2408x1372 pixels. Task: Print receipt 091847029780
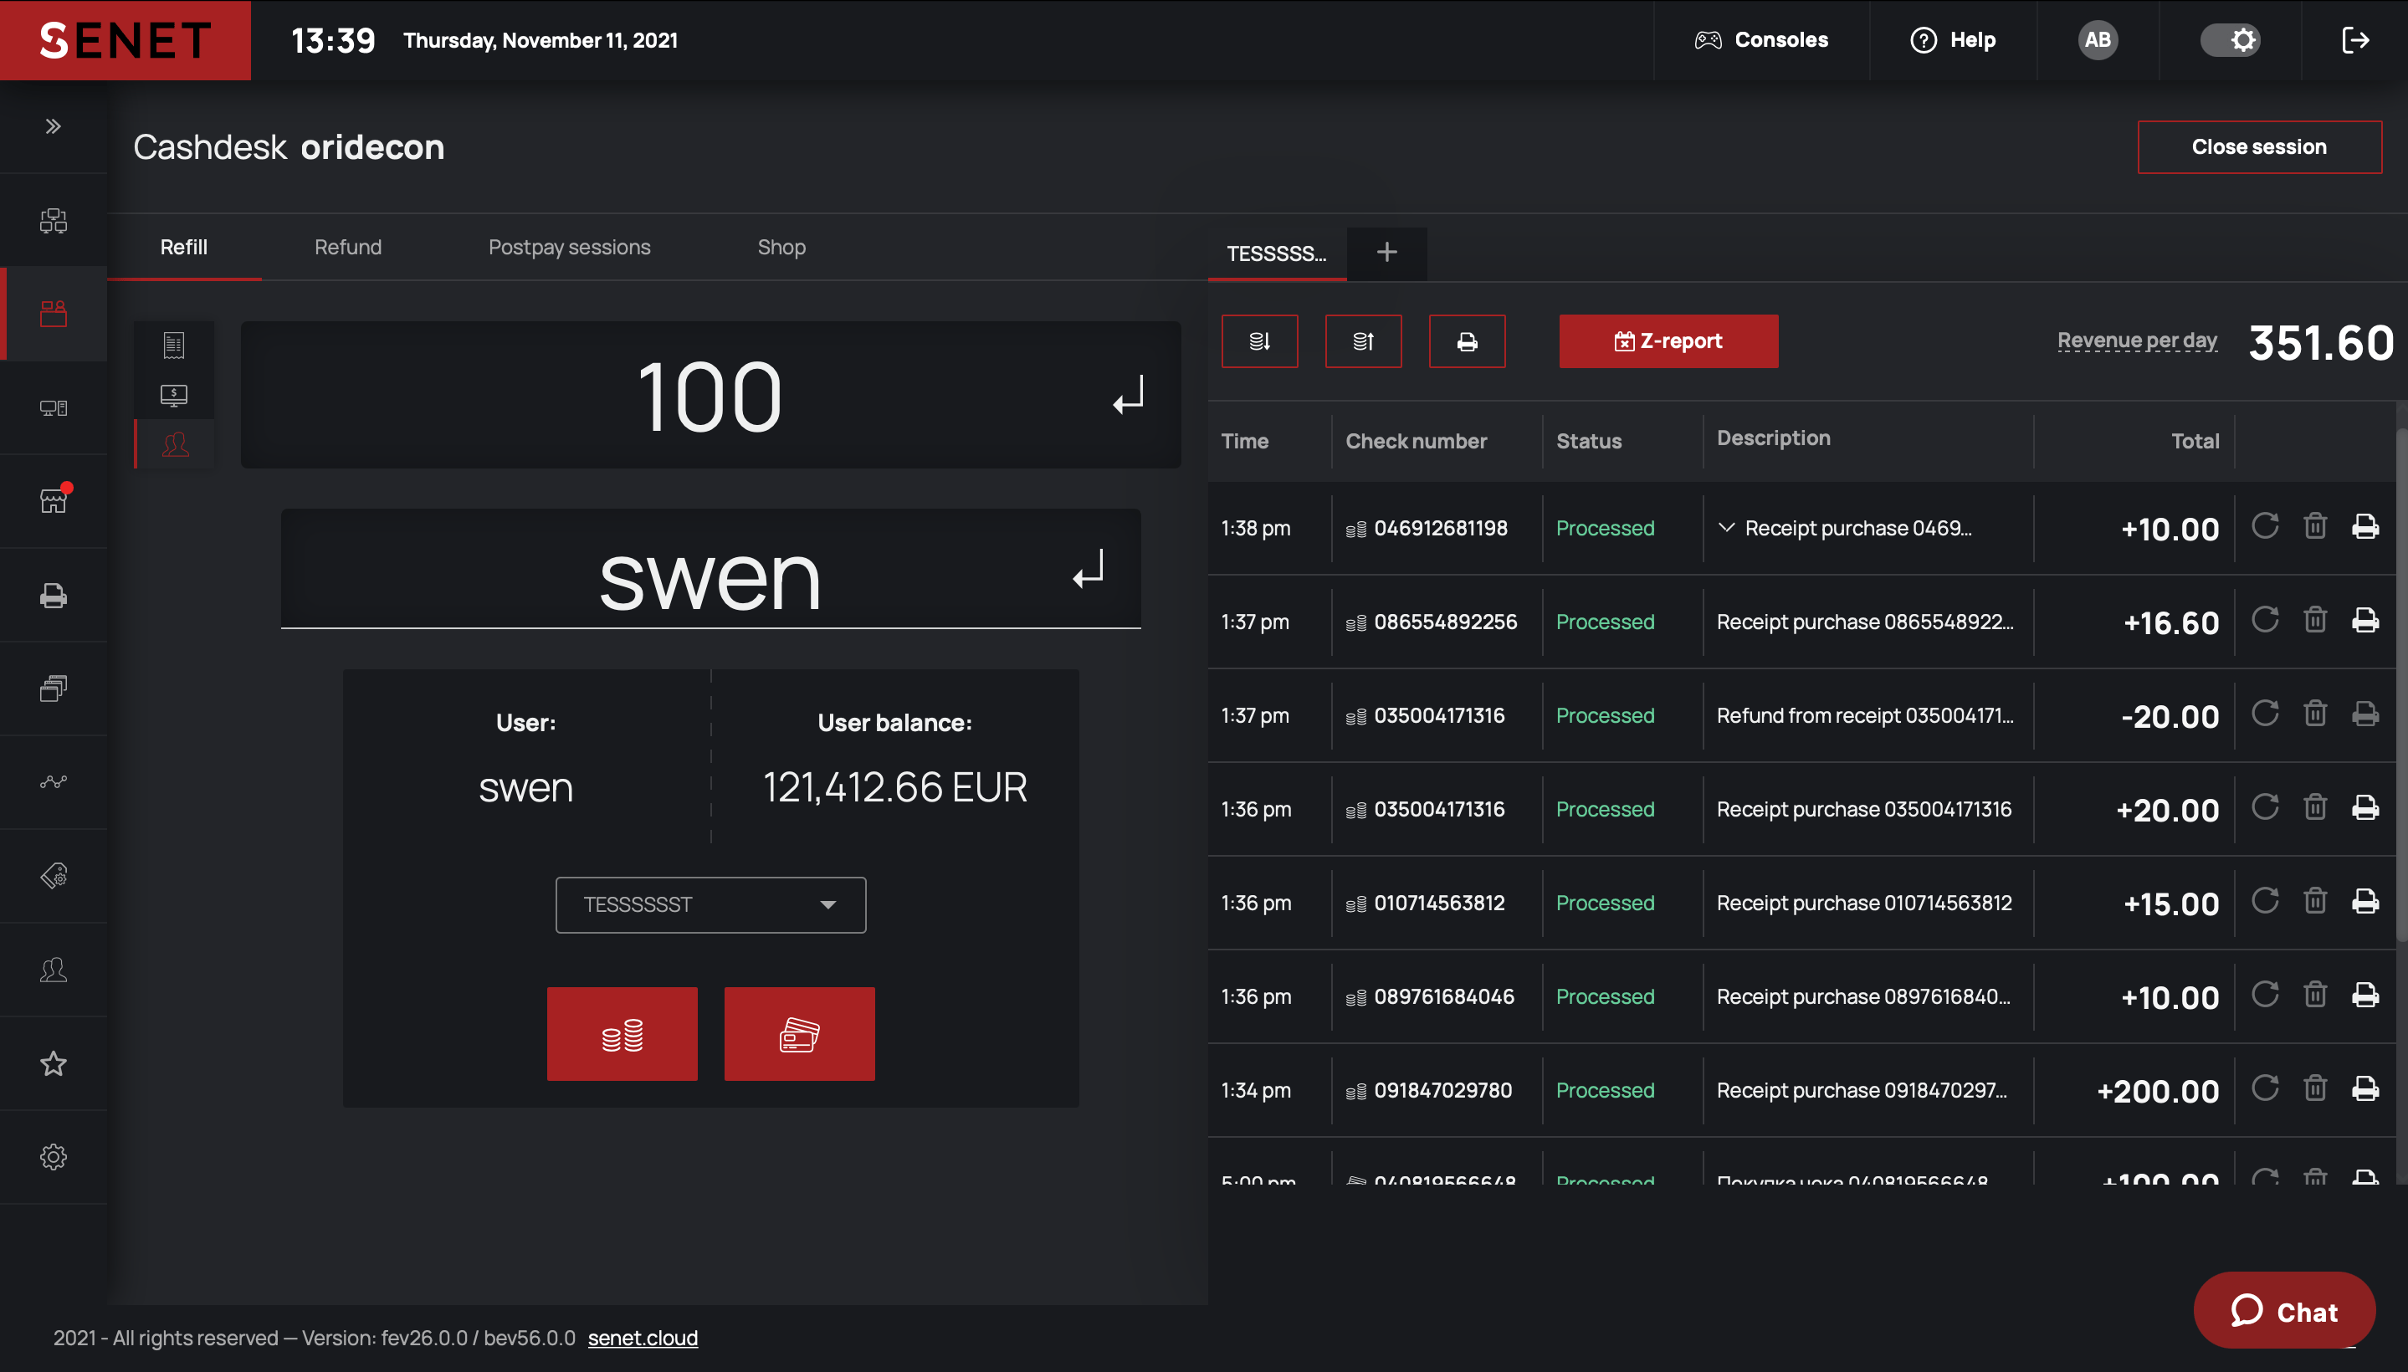click(x=2364, y=1088)
